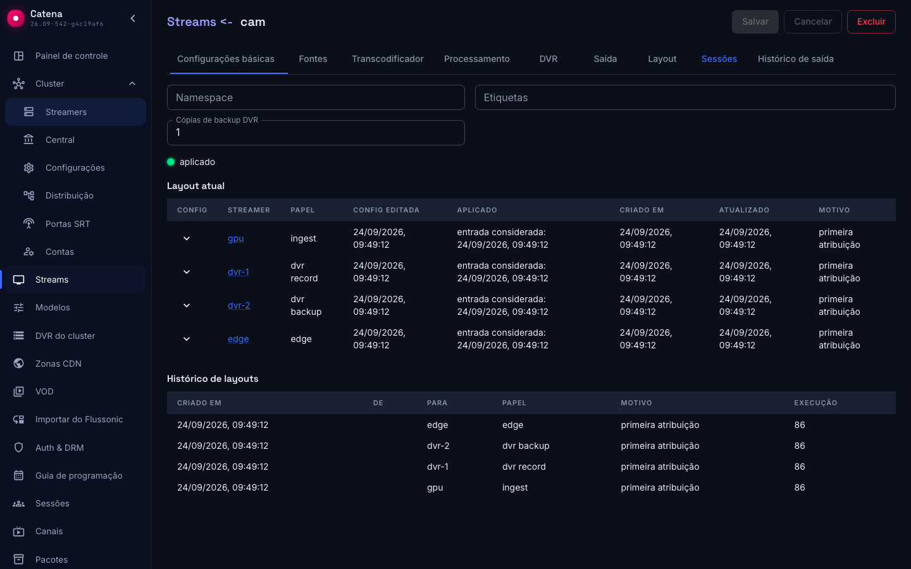Open the Layout tab

click(x=662, y=59)
